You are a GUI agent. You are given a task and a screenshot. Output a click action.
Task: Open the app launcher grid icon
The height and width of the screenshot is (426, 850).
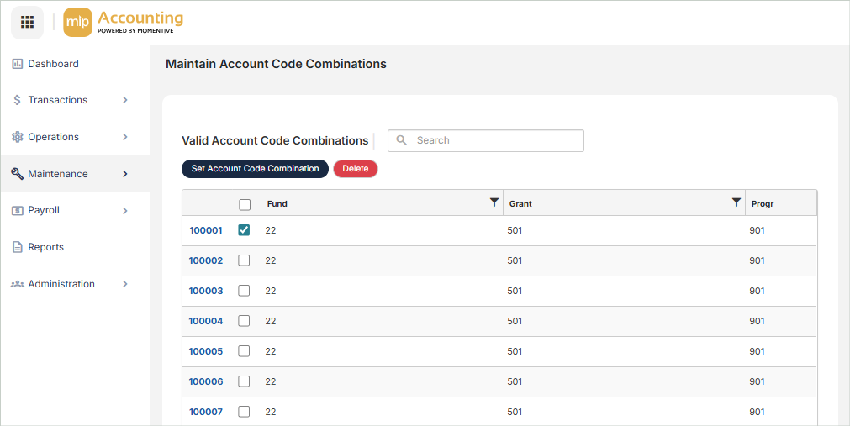(27, 22)
